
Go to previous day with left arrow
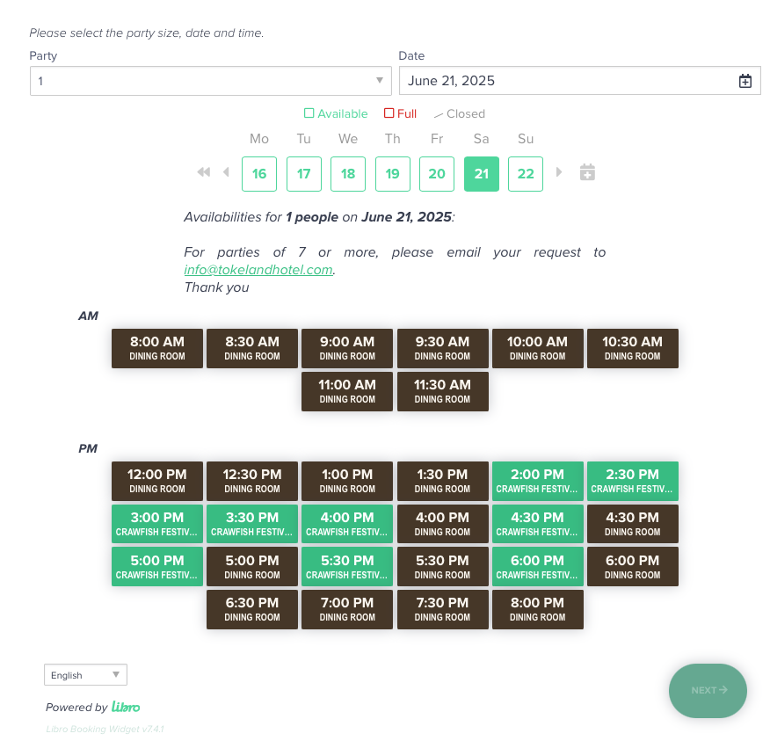tap(226, 172)
